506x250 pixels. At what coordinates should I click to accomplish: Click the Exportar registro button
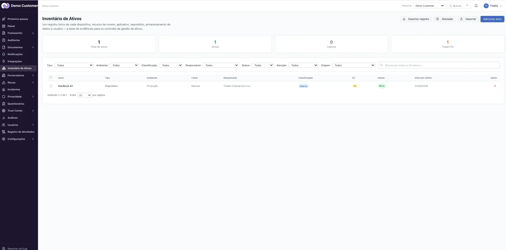[x=416, y=19]
